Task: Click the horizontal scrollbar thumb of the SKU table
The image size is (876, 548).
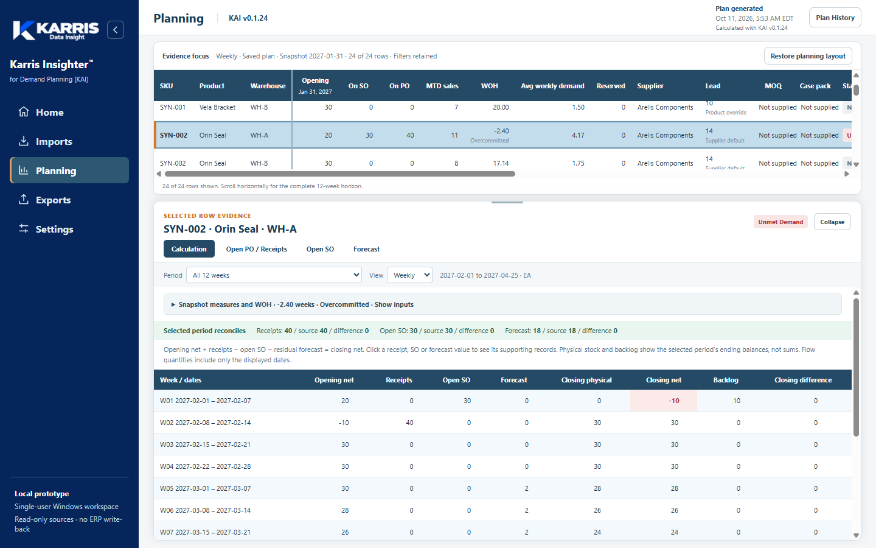Action: [x=340, y=174]
